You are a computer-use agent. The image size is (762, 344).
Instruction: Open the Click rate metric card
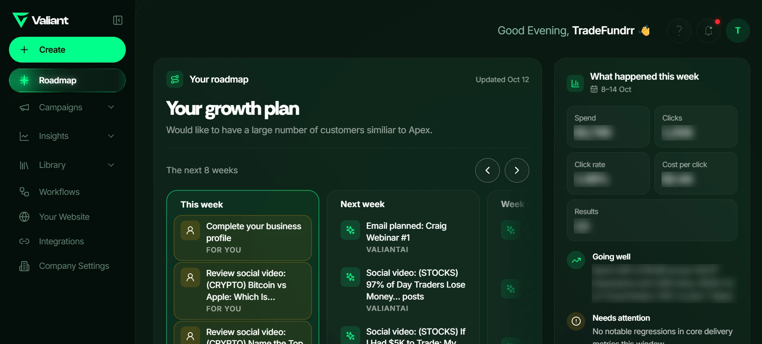608,173
